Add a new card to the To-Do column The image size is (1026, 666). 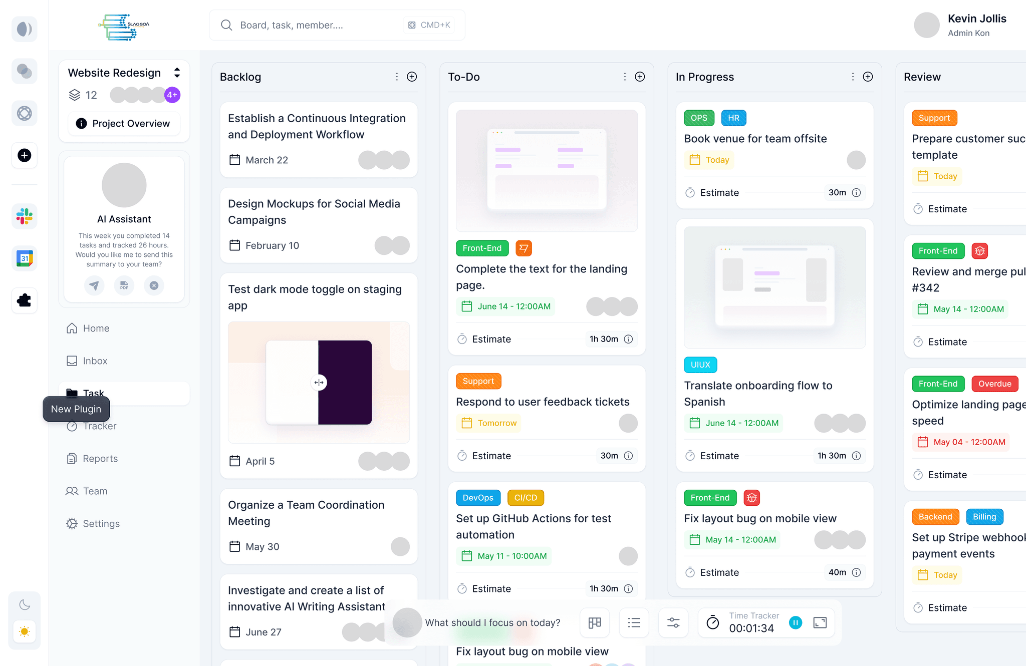pyautogui.click(x=640, y=77)
